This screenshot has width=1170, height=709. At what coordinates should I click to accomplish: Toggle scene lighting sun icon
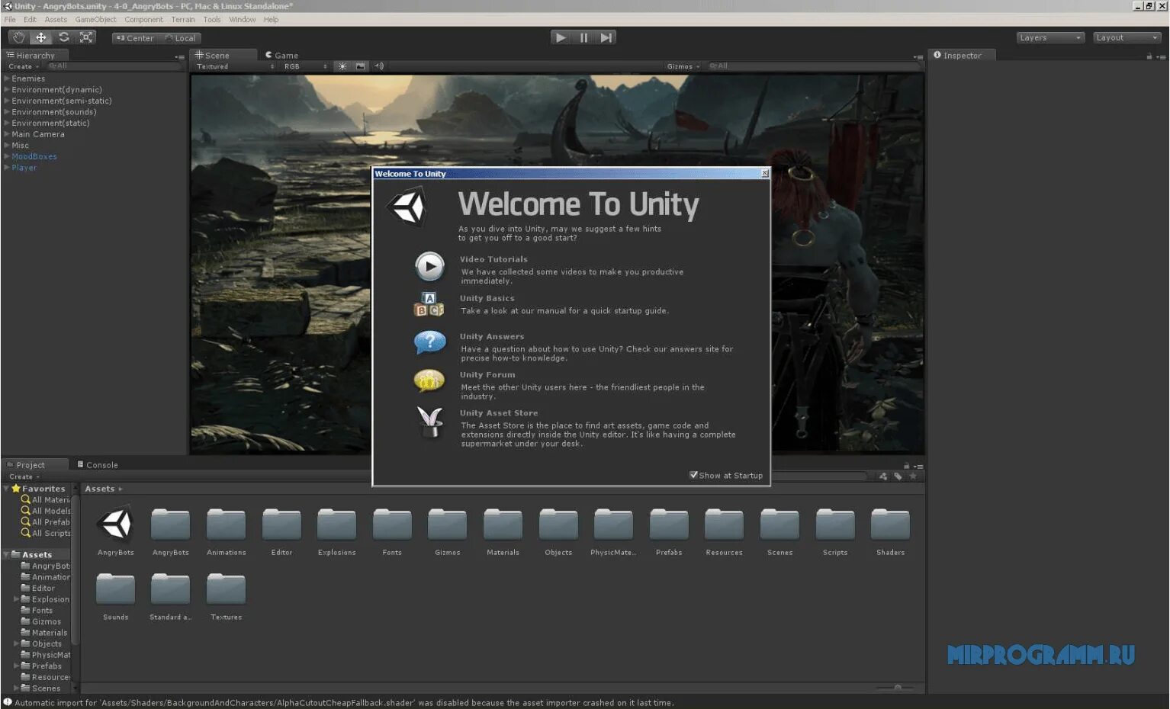point(342,66)
